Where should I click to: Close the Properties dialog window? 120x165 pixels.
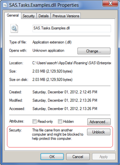[x=110, y=4]
